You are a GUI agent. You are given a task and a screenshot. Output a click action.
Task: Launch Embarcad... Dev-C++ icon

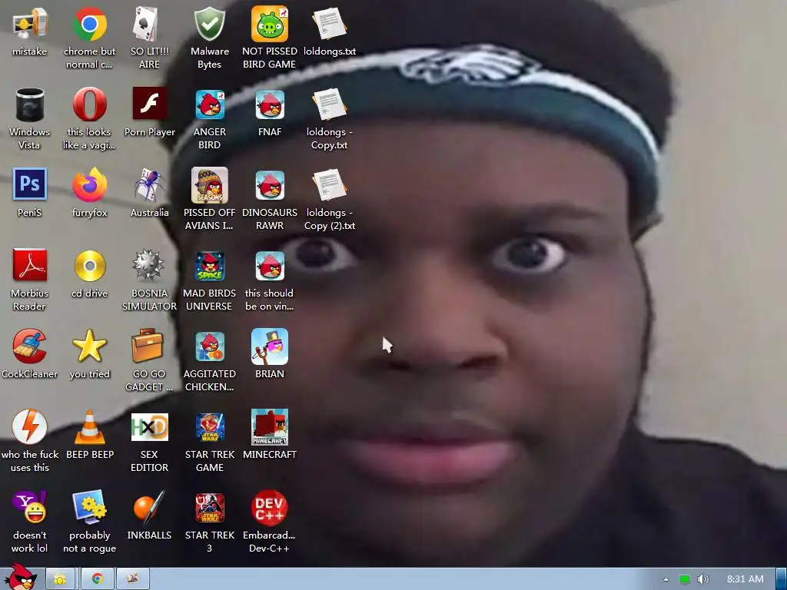click(270, 508)
